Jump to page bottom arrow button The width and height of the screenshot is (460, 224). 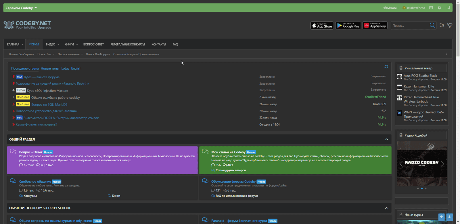tap(449, 217)
